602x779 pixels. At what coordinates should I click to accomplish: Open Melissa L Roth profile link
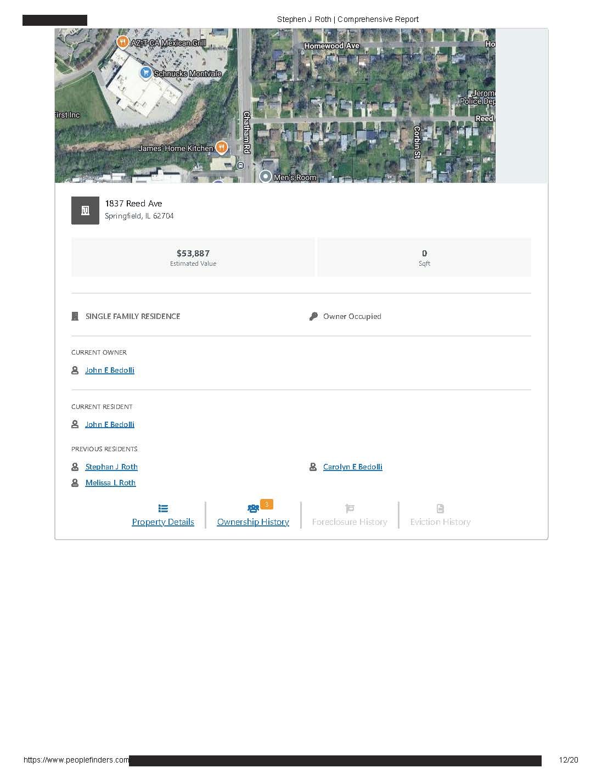tap(110, 483)
